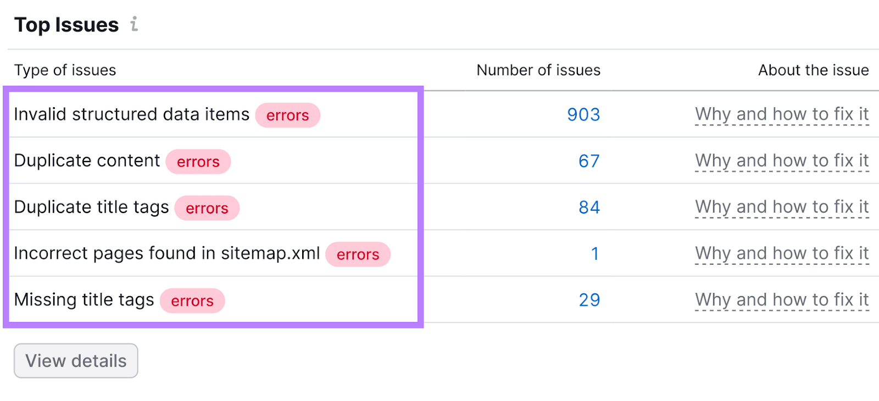Open fix guide for incorrect sitemap.xml pages
This screenshot has width=879, height=401.
click(782, 253)
